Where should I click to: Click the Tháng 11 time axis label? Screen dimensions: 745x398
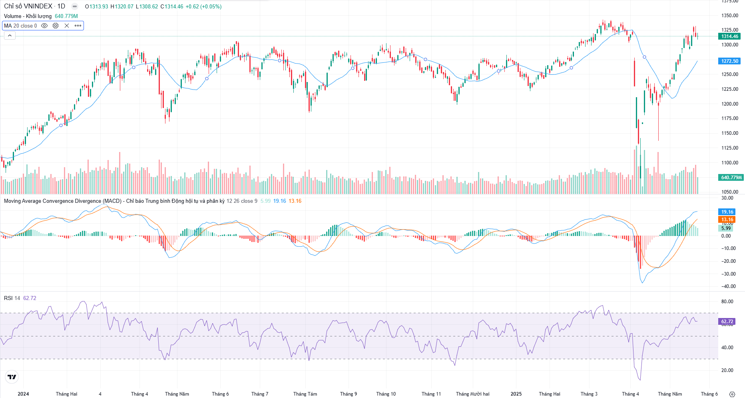pos(431,394)
